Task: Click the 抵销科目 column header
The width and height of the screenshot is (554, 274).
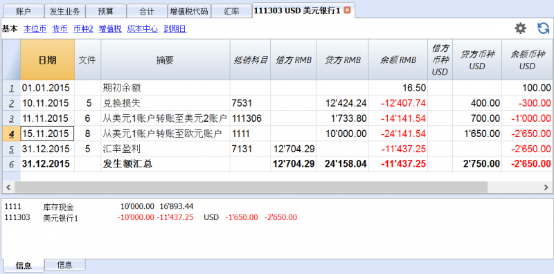Action: tap(251, 60)
